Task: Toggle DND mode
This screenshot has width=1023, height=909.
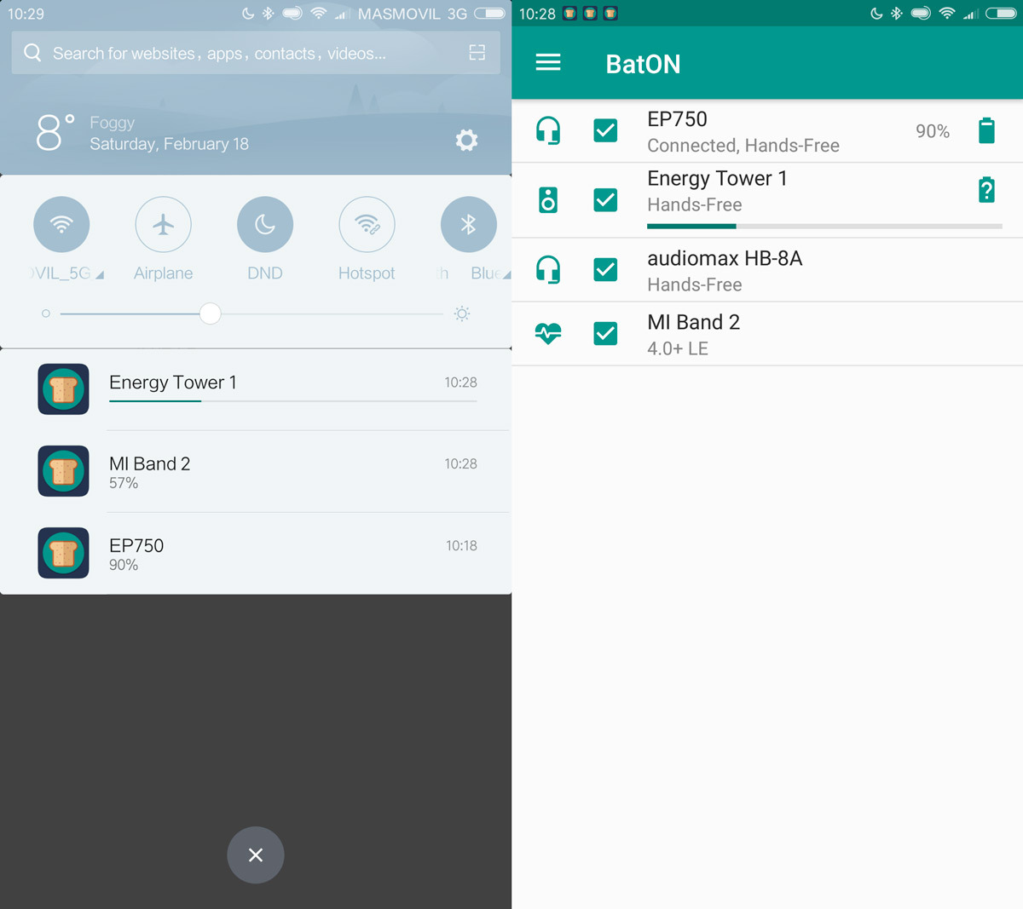Action: click(x=265, y=225)
